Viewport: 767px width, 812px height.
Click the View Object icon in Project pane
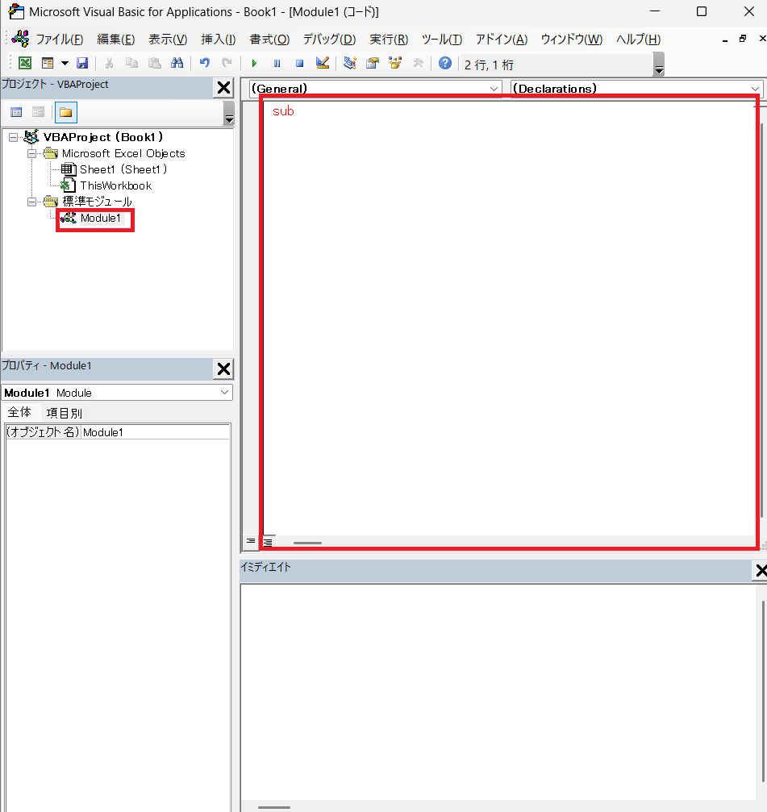click(x=39, y=112)
